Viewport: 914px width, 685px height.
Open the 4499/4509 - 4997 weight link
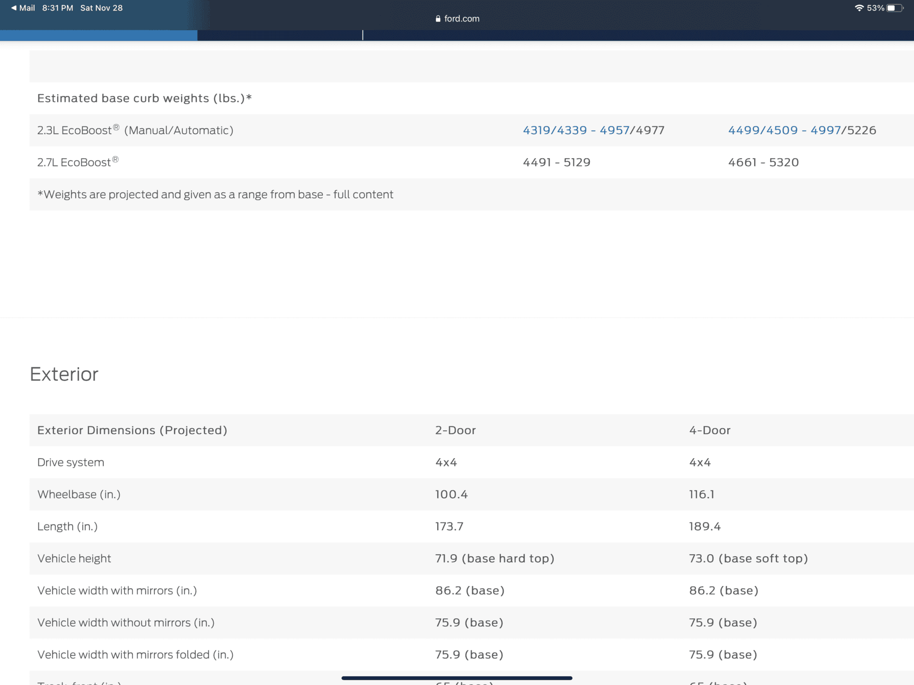(784, 130)
